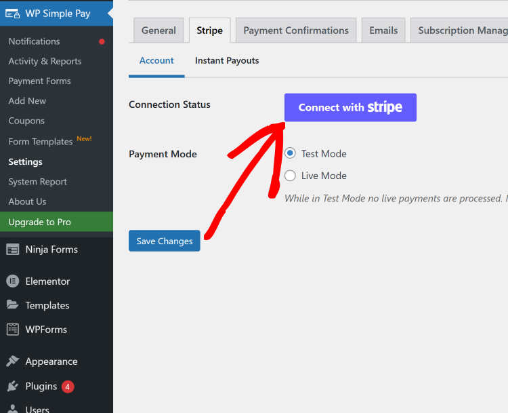Click the Test Mode label text
This screenshot has height=413, width=508.
(x=324, y=154)
